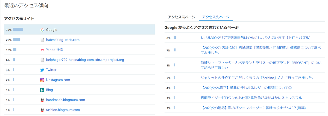328x116 pixels.
Task: Click the Google からよくアクセスされているページ heading
Action: pos(201,28)
